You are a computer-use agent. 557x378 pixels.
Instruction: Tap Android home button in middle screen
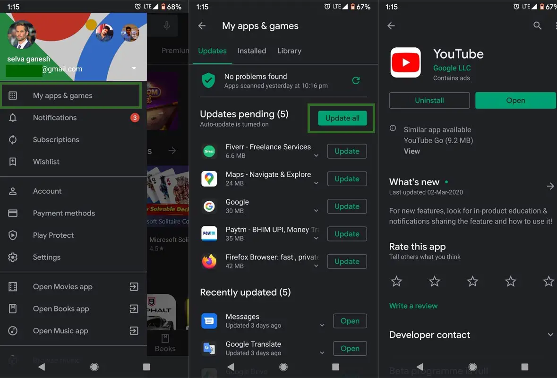pos(283,367)
